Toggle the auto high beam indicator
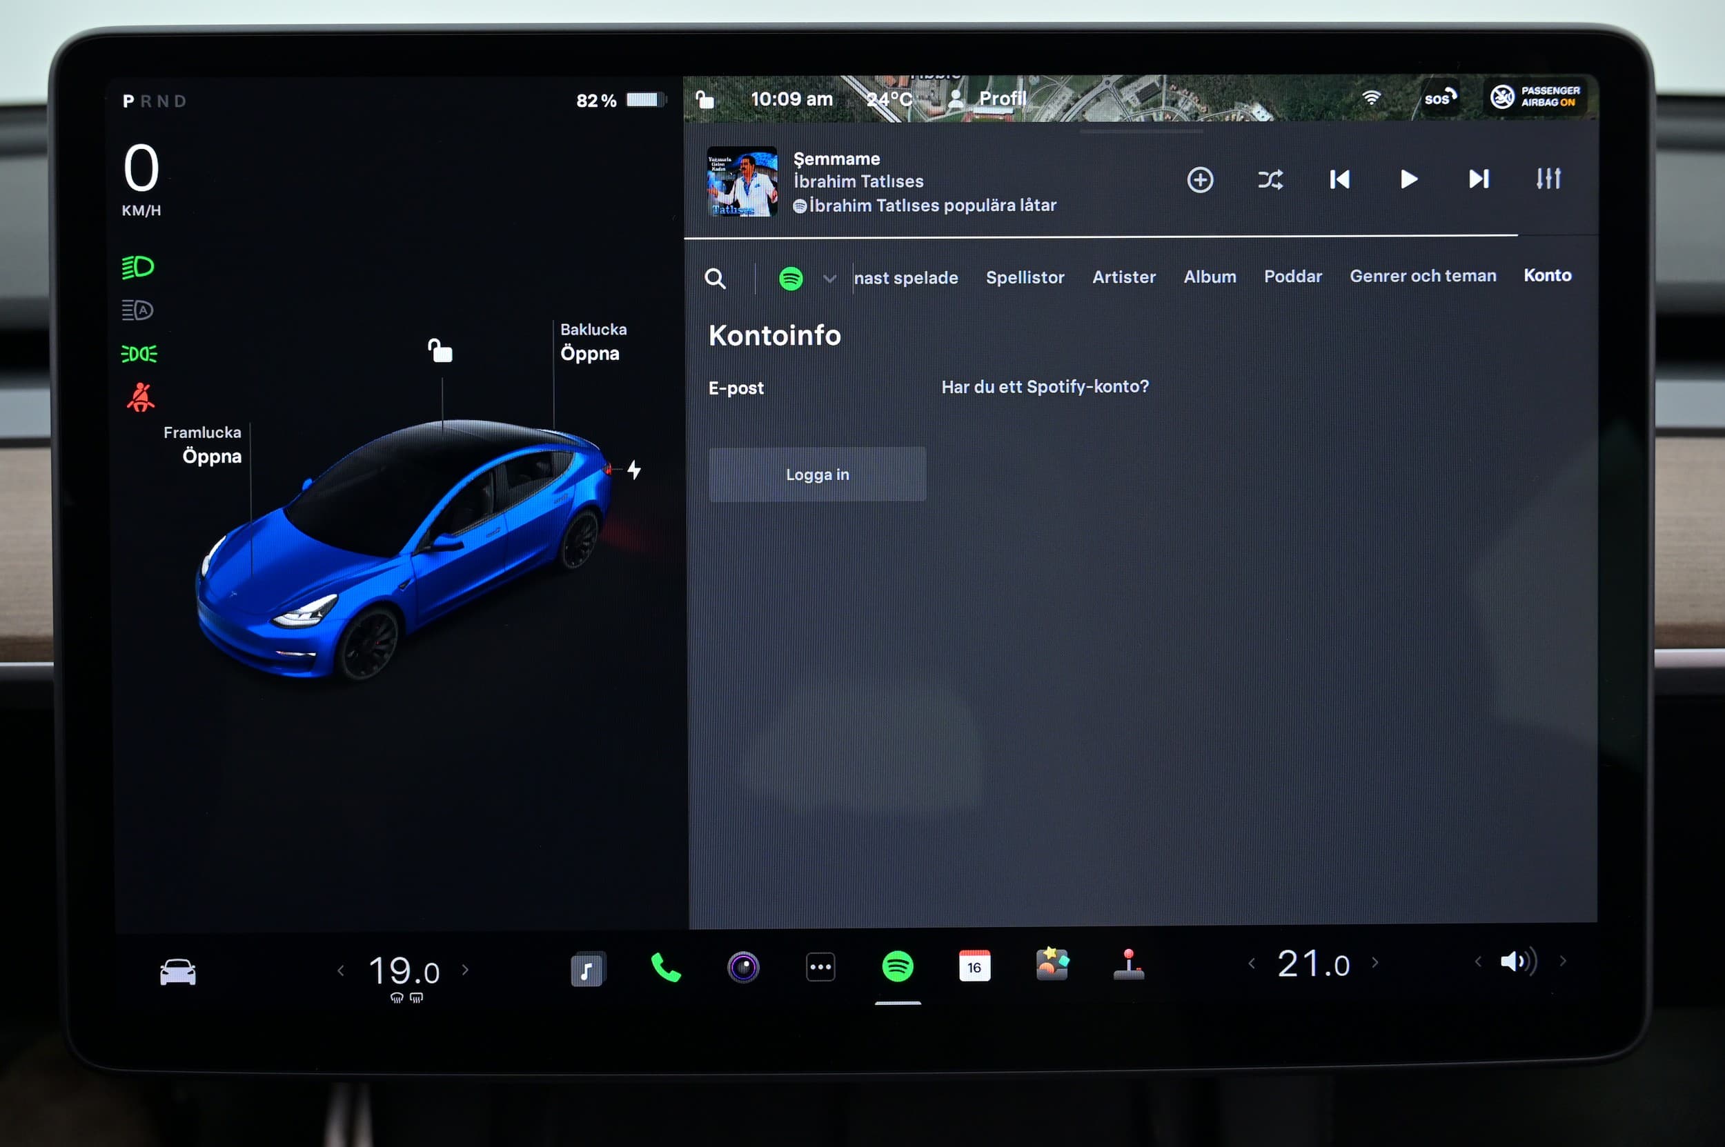The height and width of the screenshot is (1147, 1725). [137, 310]
